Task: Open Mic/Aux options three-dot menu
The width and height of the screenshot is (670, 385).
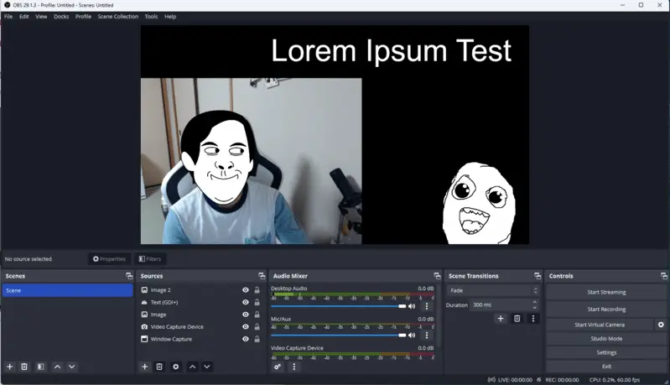Action: pos(427,336)
